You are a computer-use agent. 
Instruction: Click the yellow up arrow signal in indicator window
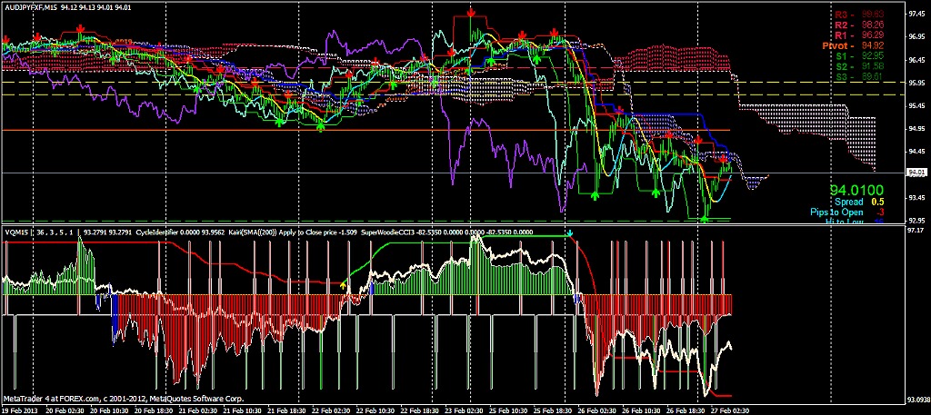pyautogui.click(x=343, y=285)
